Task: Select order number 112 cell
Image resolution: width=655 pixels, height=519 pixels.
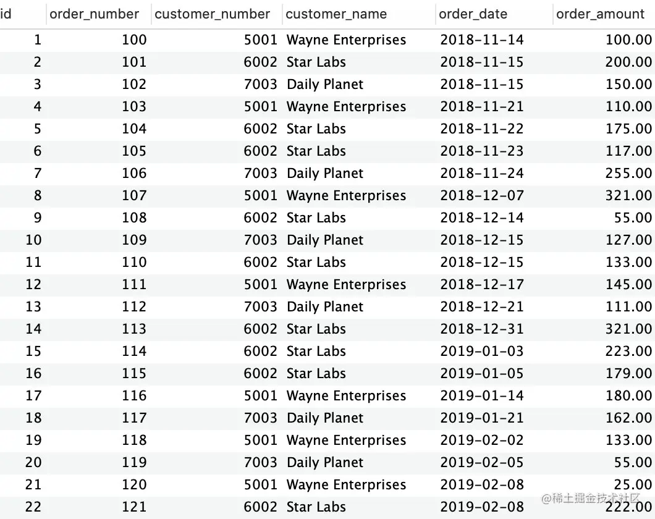Action: [x=134, y=306]
